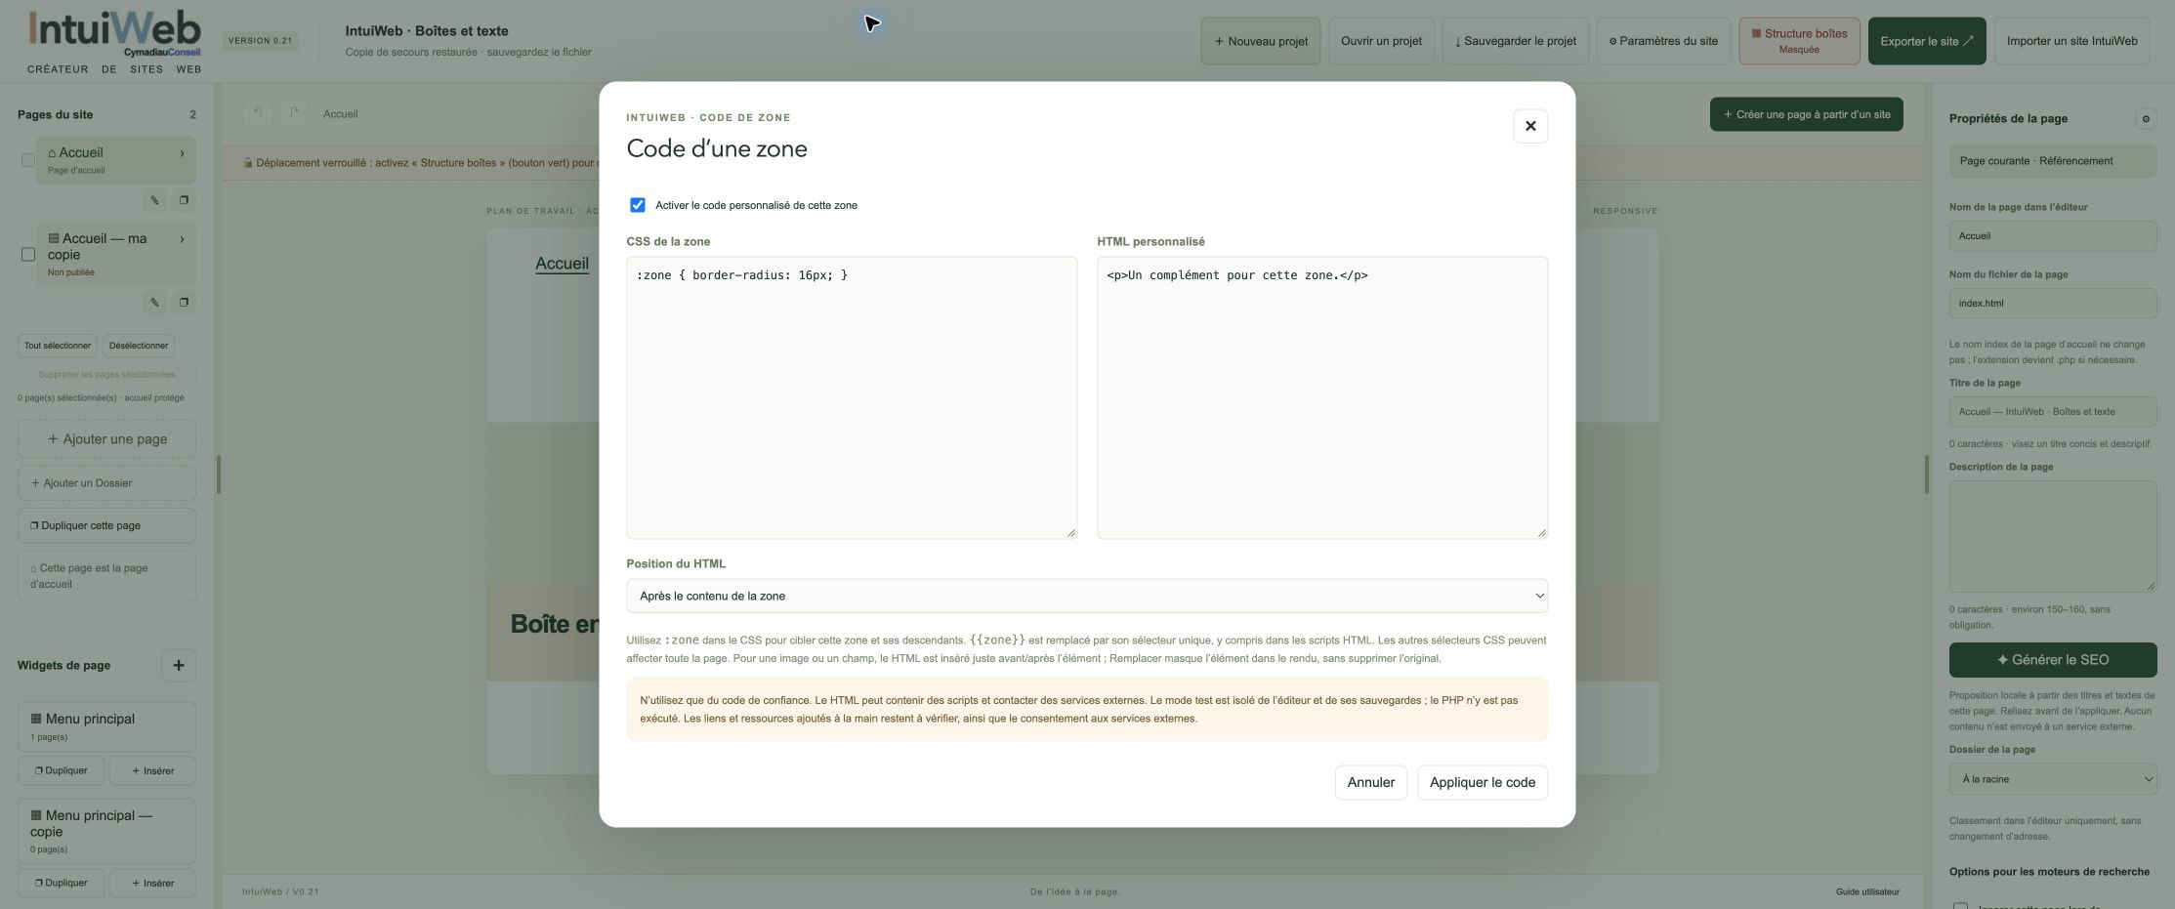Click Tout sélectionner in the pages panel
This screenshot has width=2175, height=909.
58,346
